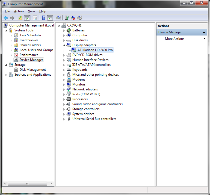This screenshot has width=210, height=195.
Task: Toggle Show/Hide Action Pane button
Action: pyautogui.click(x=50, y=18)
